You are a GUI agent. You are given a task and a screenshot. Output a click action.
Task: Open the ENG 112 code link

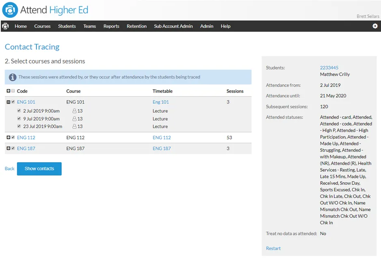tap(26, 137)
